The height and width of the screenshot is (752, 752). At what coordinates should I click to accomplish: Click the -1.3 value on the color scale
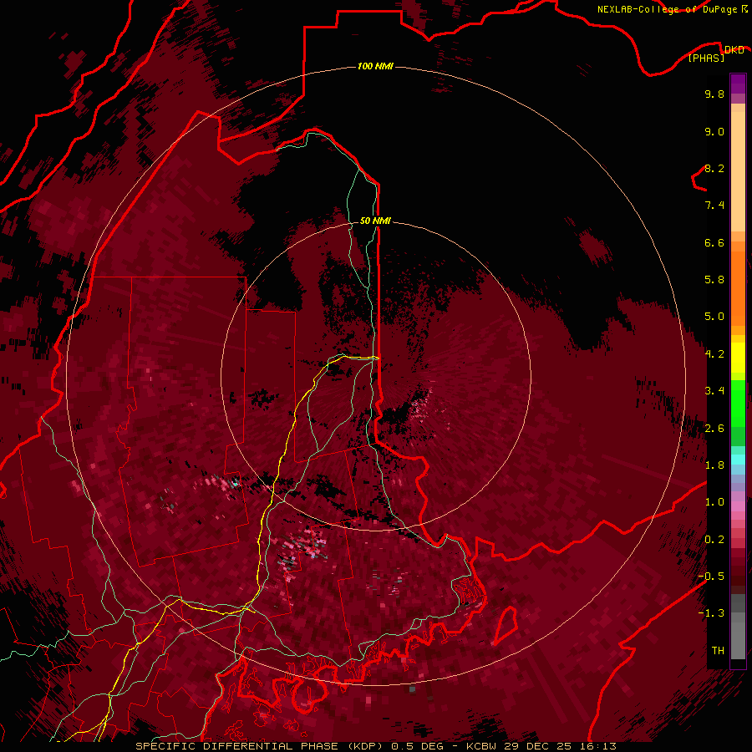[x=711, y=613]
